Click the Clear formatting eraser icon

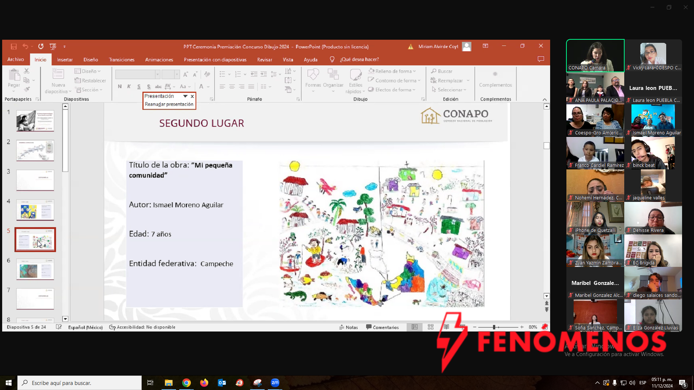pyautogui.click(x=207, y=74)
